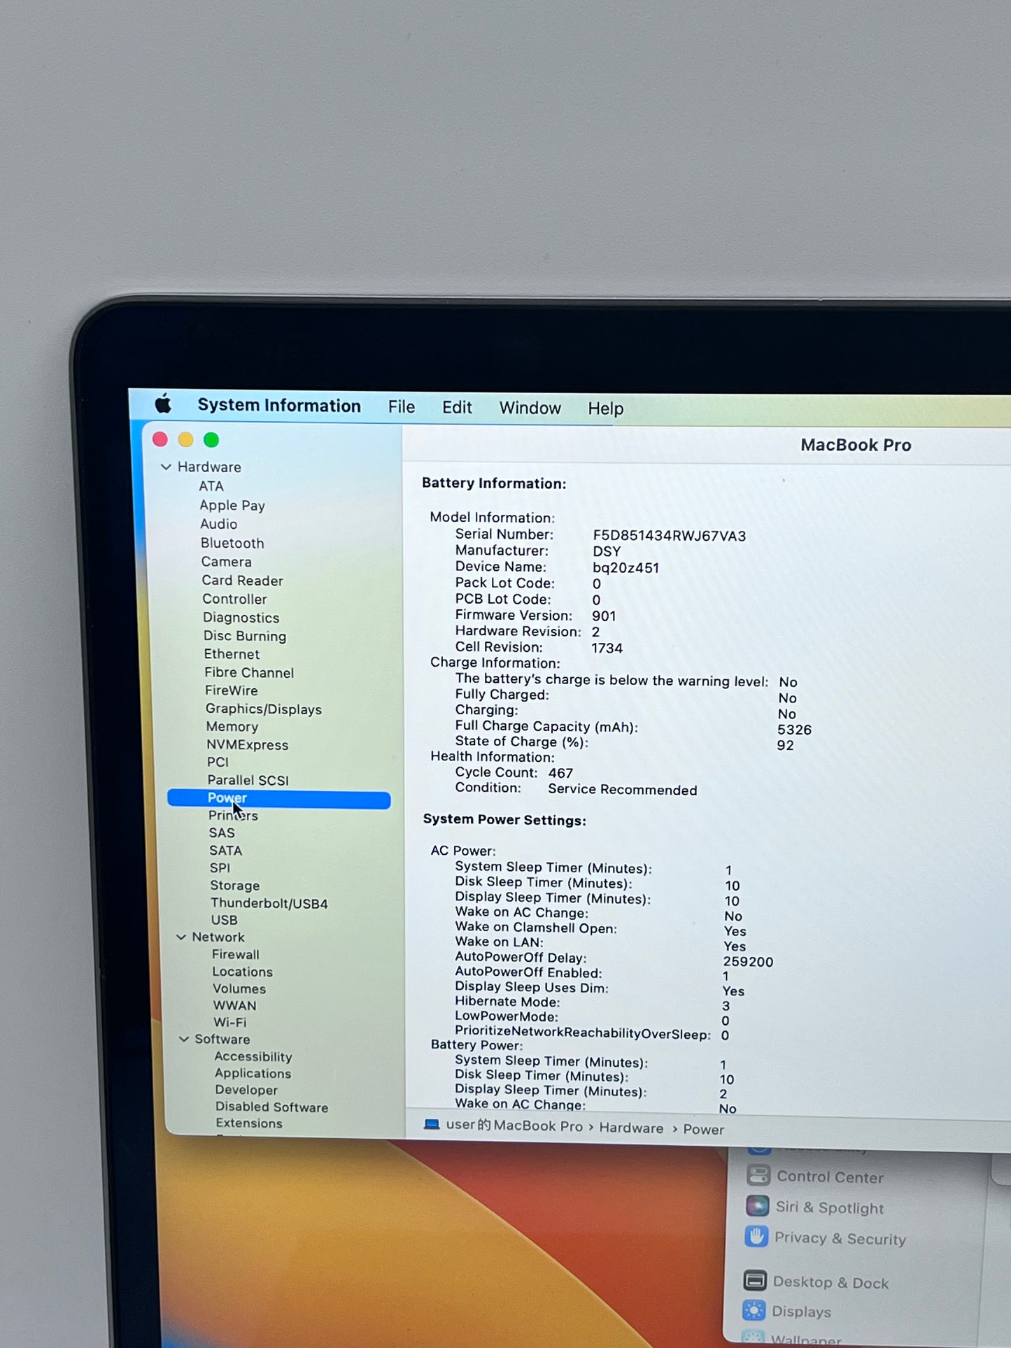Image resolution: width=1011 pixels, height=1348 pixels.
Task: Open the Edit menu
Action: 457,408
